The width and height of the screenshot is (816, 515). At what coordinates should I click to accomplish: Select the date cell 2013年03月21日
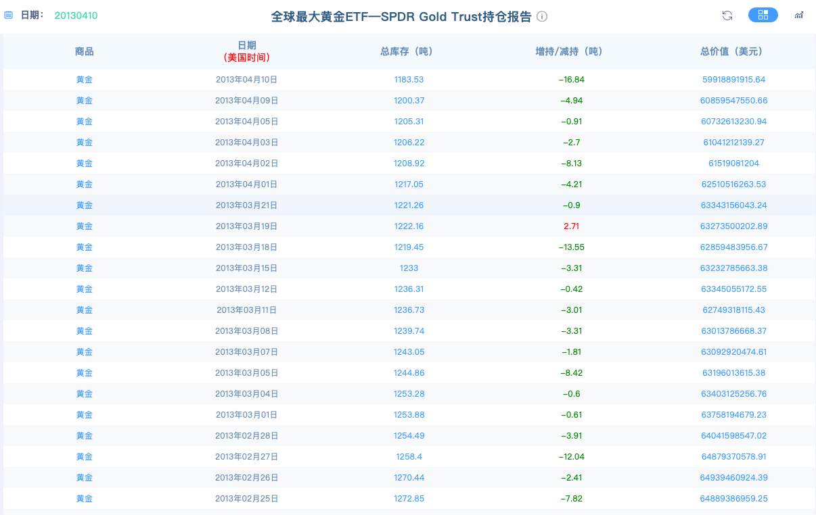[x=247, y=205]
